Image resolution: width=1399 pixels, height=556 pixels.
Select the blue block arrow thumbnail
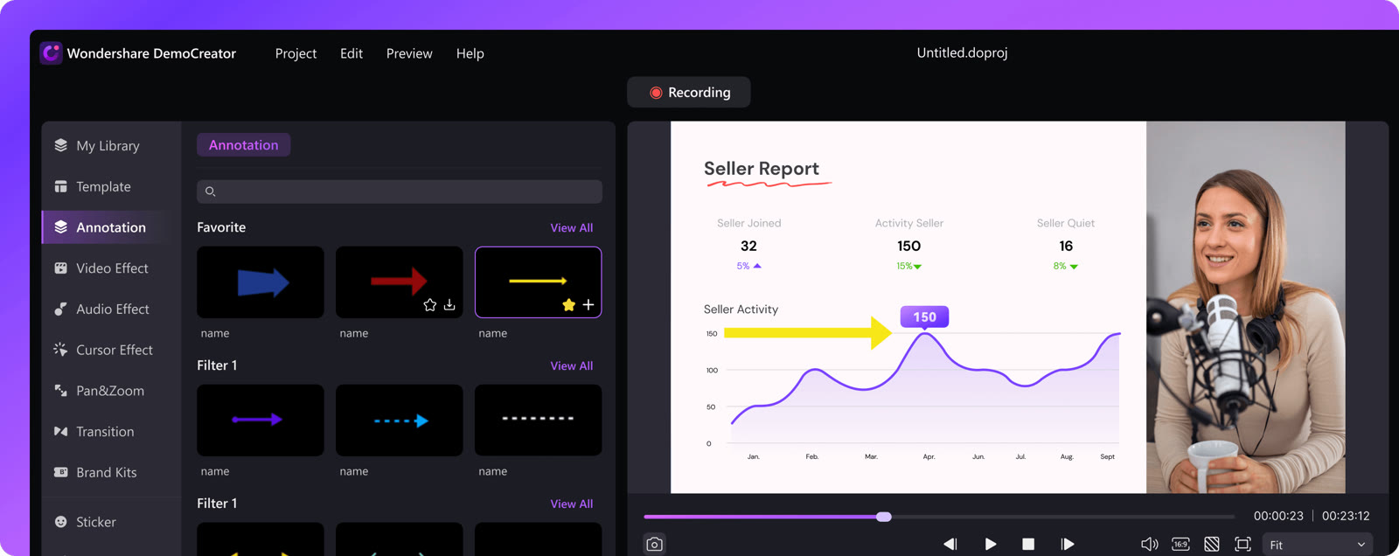tap(261, 282)
